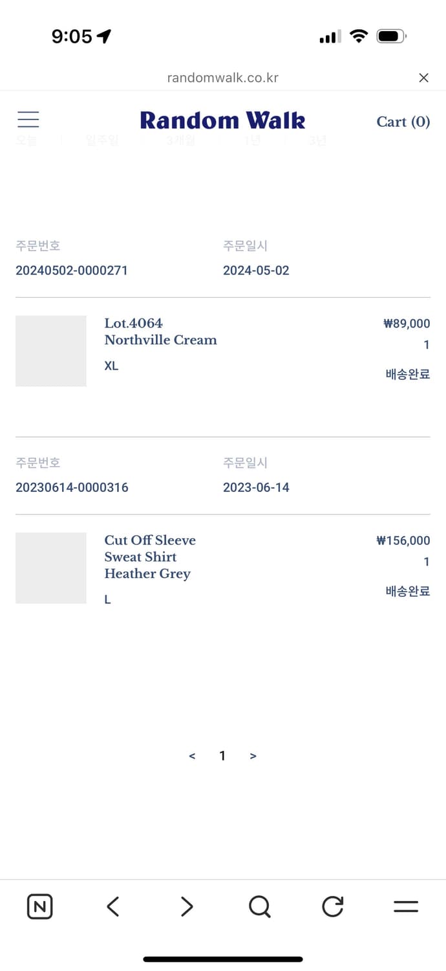
Task: Go to the previous page of orders
Action: [192, 756]
